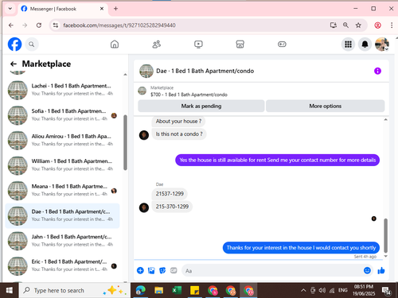398x298 pixels.
Task: Open tab search dropdown arrow
Action: point(10,9)
